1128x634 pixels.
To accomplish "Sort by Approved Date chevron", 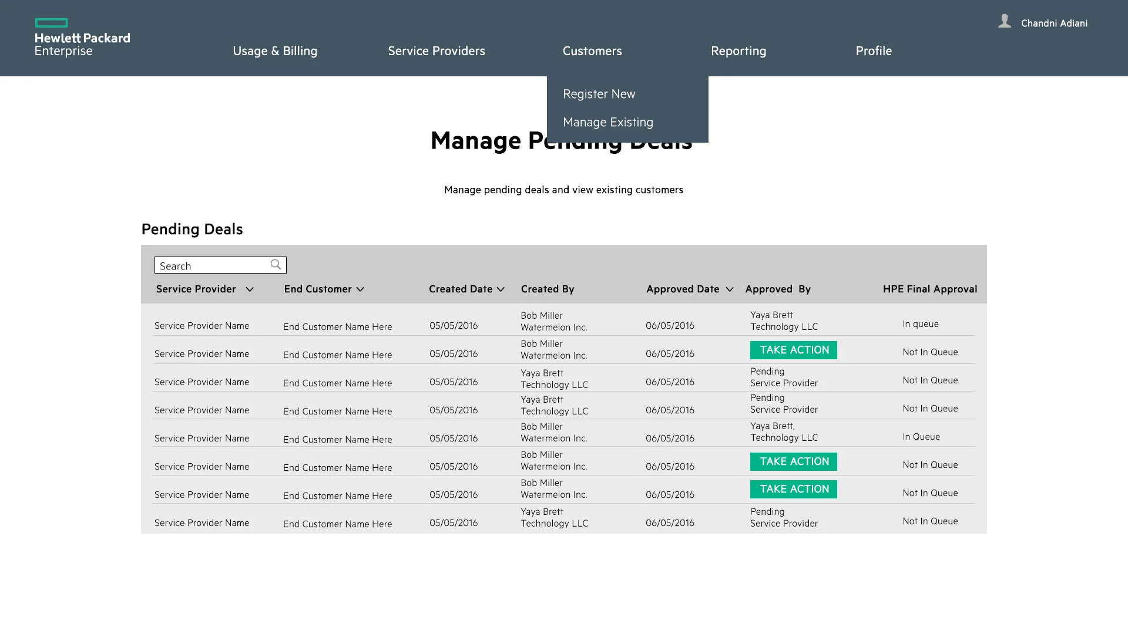I will click(730, 289).
